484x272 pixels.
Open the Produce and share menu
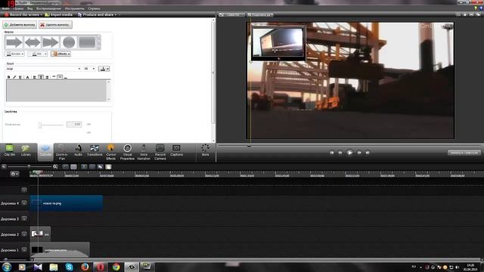[98, 14]
